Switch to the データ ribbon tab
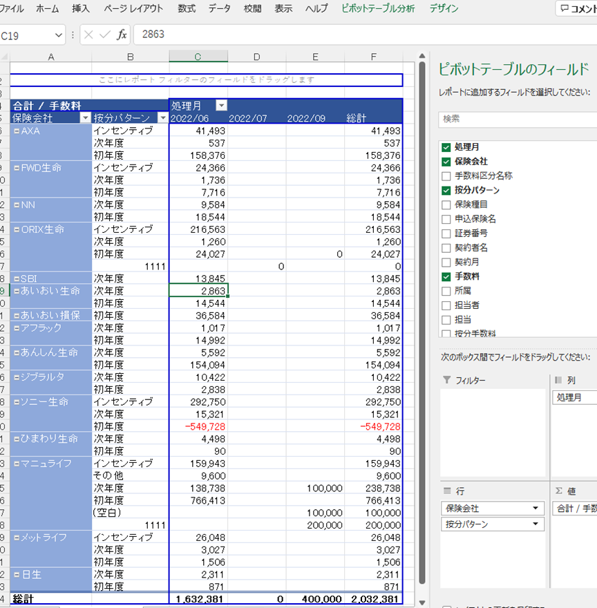Viewport: 597px width, 608px height. tap(219, 9)
